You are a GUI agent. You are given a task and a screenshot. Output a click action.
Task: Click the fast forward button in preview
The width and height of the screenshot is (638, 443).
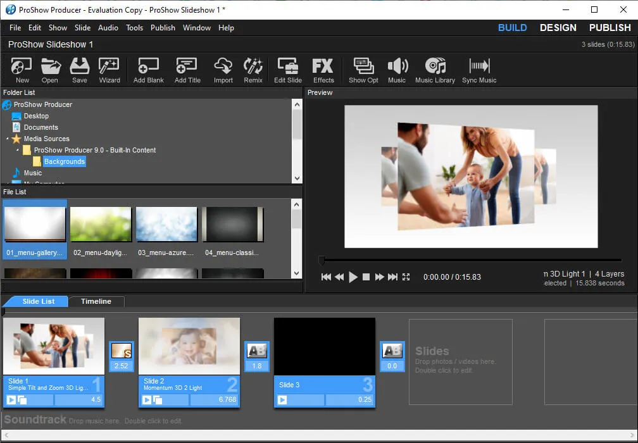coord(379,277)
